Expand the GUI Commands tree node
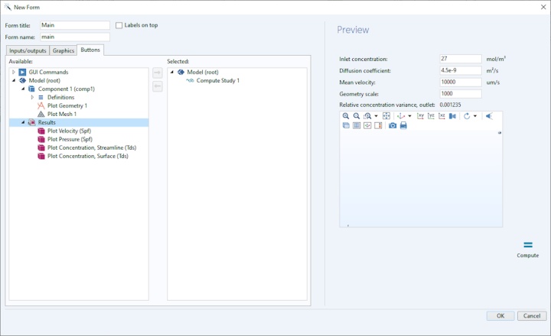Screen dimensions: 551x336 tap(14, 73)
